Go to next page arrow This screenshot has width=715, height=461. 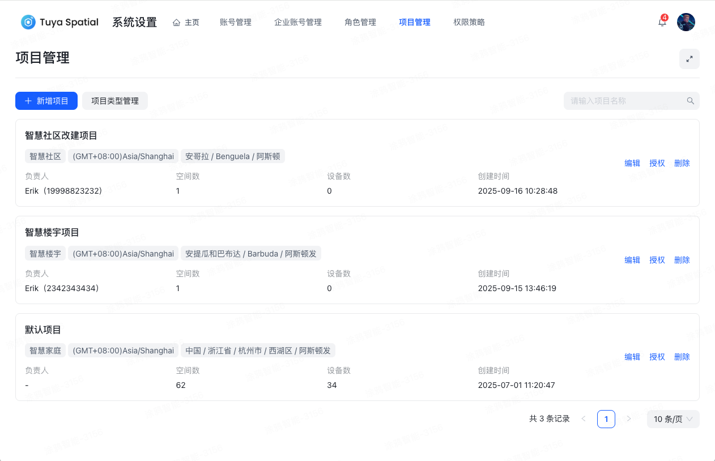coord(628,419)
